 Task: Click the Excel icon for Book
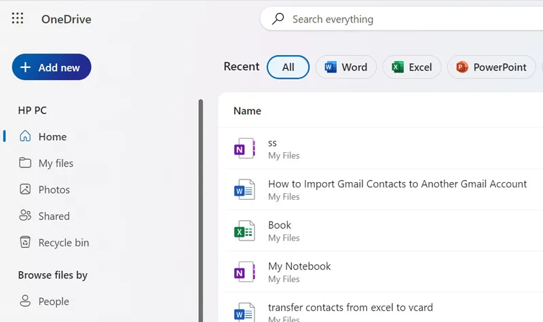[x=244, y=231]
